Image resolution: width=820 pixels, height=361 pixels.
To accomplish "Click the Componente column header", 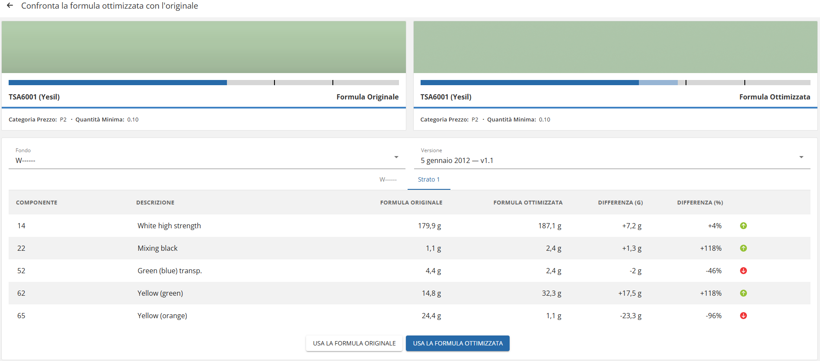I will 37,202.
